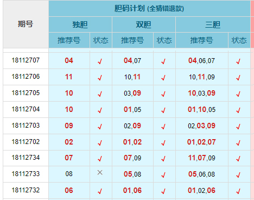Click 双胆 recommended numbers 05,08
This screenshot has width=254, height=200.
pos(132,174)
